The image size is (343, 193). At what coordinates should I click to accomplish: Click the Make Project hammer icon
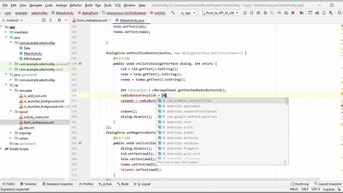coord(173,13)
